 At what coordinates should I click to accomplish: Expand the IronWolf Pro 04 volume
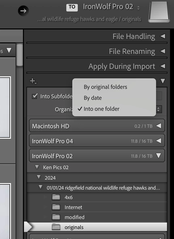pyautogui.click(x=159, y=141)
